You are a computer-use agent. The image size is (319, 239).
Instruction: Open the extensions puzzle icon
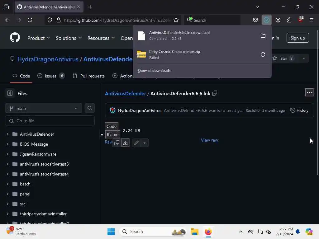pos(289,20)
